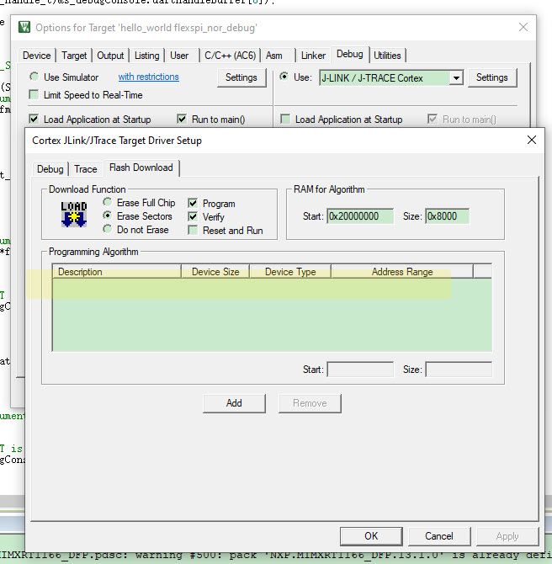Open the Linker tab
This screenshot has height=564, width=552.
[313, 56]
